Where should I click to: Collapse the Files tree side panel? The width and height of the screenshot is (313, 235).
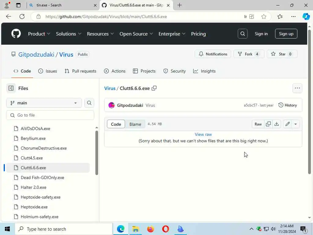point(11,88)
